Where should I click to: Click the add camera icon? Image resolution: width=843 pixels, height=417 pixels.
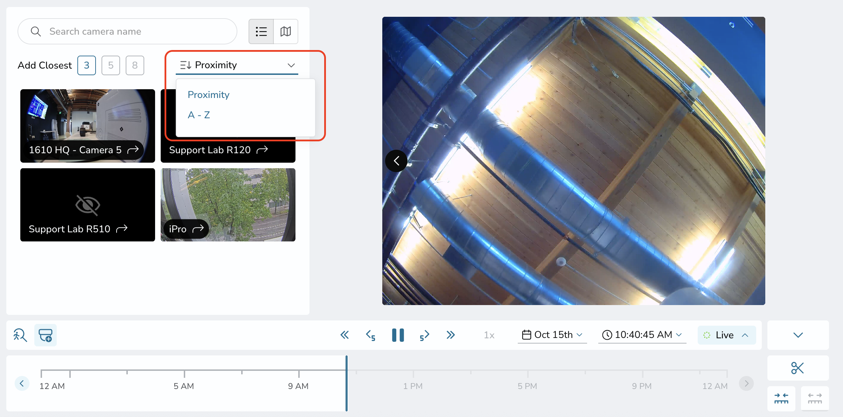46,335
